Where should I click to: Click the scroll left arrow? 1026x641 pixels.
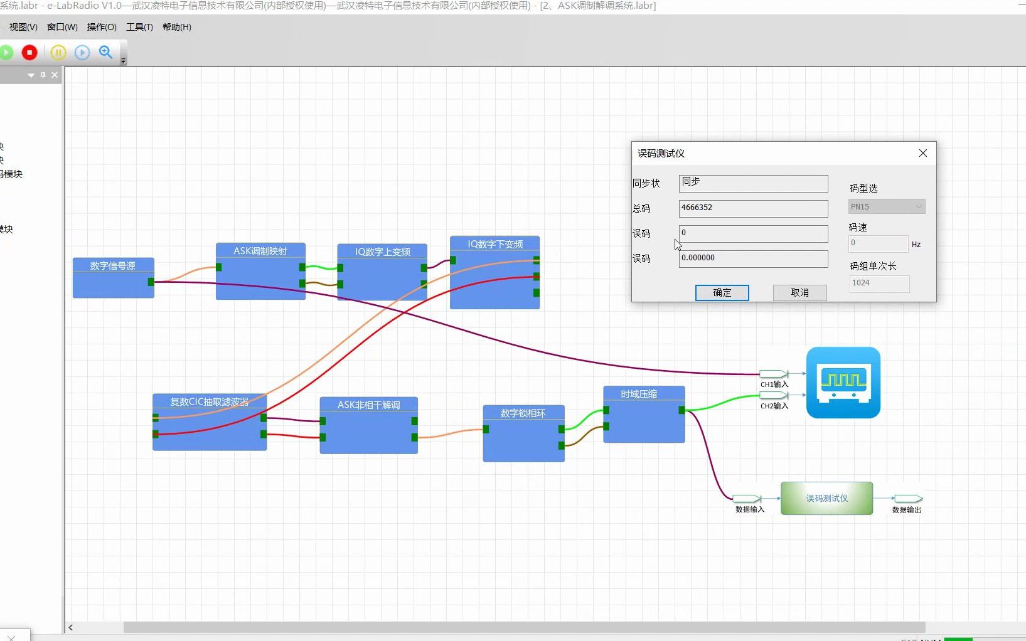click(71, 627)
